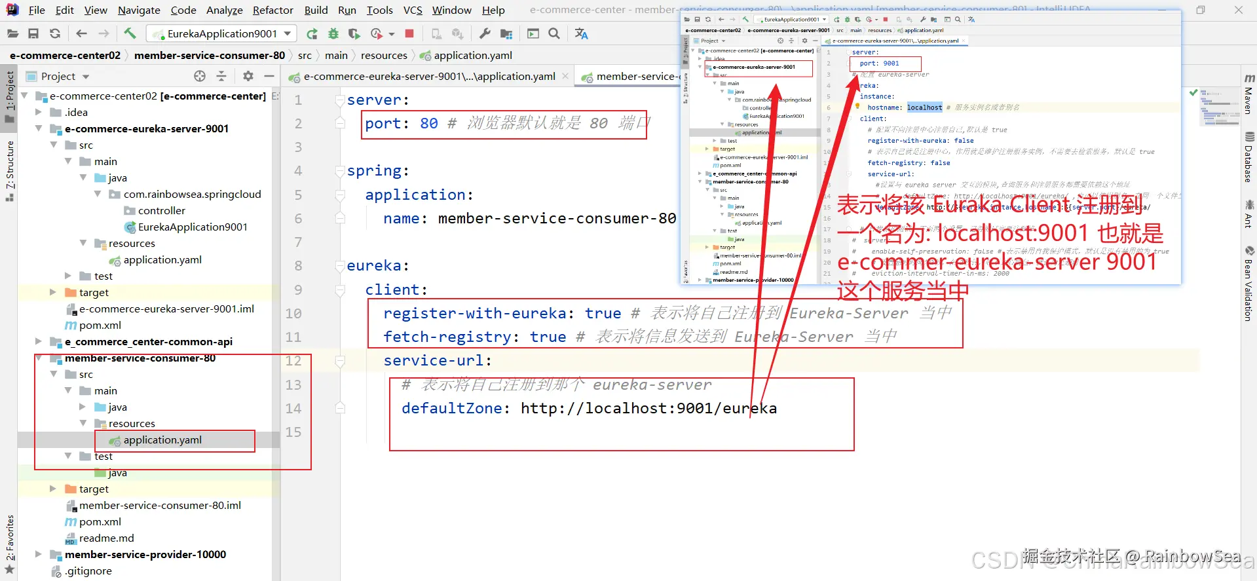Open the File menu

coord(37,10)
